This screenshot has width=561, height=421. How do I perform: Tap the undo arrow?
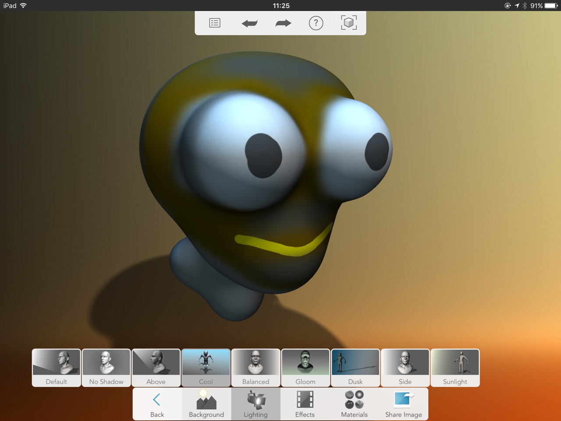(x=249, y=23)
